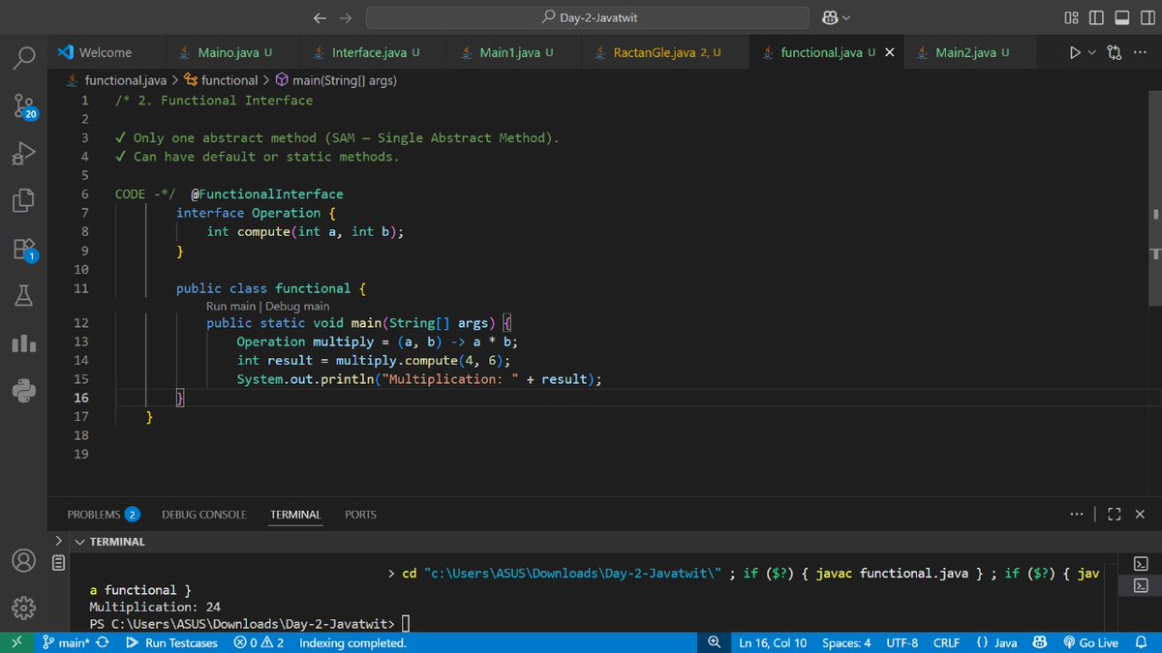Click 'Ln 16, Col 10' cursor position

pyautogui.click(x=773, y=643)
